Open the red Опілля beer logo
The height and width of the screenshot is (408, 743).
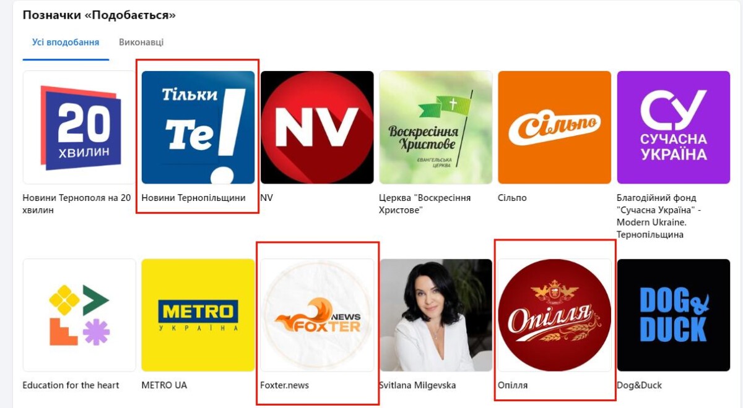(x=555, y=315)
